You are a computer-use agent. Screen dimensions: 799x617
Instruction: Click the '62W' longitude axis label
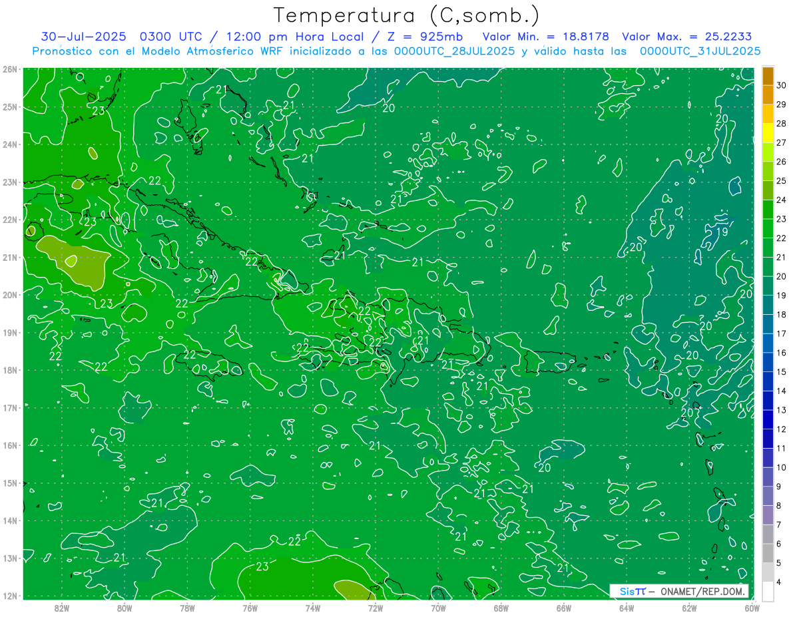point(689,608)
